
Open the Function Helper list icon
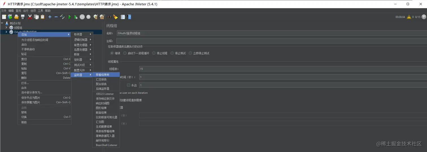(x=123, y=17)
